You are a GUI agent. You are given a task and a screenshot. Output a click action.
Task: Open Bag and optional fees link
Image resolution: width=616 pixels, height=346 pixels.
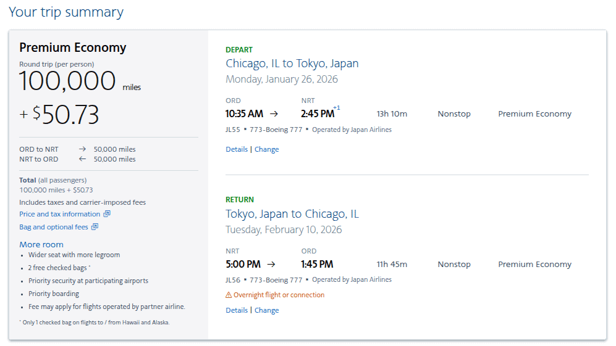pyautogui.click(x=53, y=227)
